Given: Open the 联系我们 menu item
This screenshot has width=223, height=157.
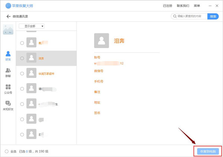Looking at the screenshot, I should (183, 6).
